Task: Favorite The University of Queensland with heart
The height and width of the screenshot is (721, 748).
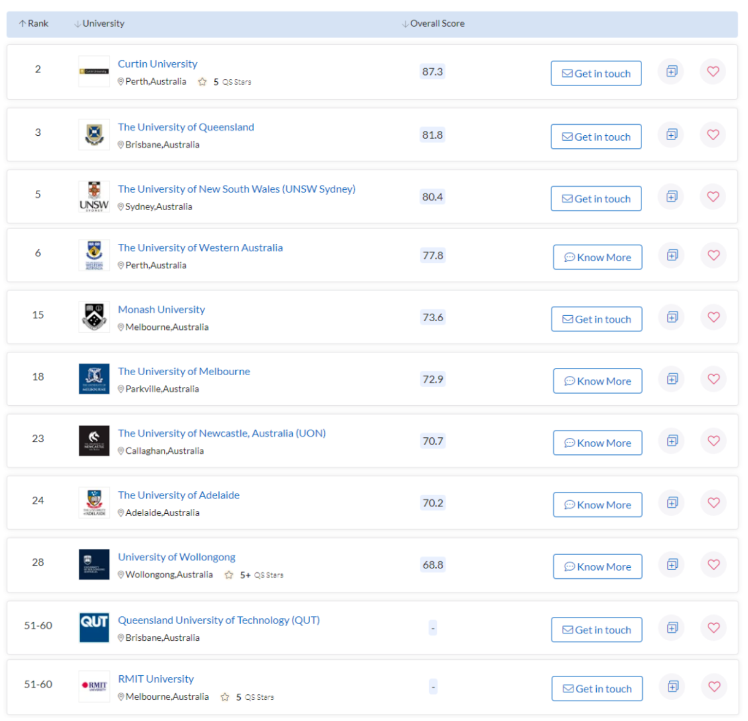Action: point(713,135)
